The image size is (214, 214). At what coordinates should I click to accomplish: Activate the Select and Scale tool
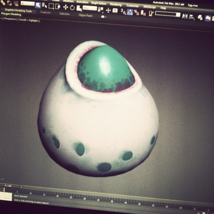point(79,8)
